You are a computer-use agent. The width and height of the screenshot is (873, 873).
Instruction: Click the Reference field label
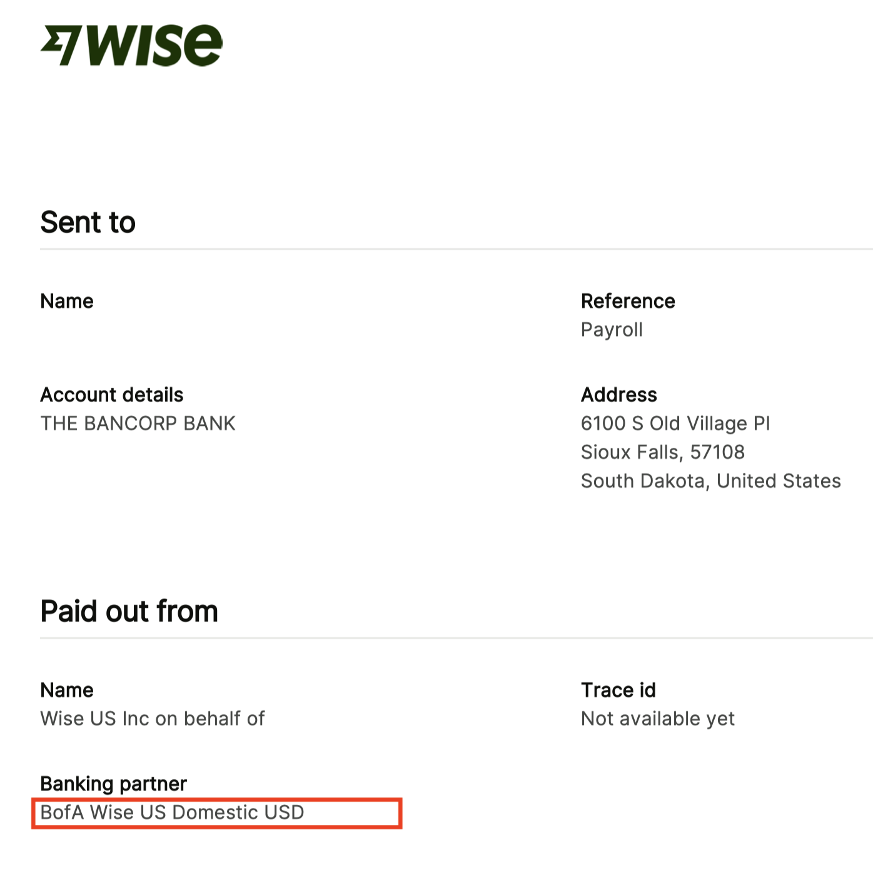pos(628,301)
